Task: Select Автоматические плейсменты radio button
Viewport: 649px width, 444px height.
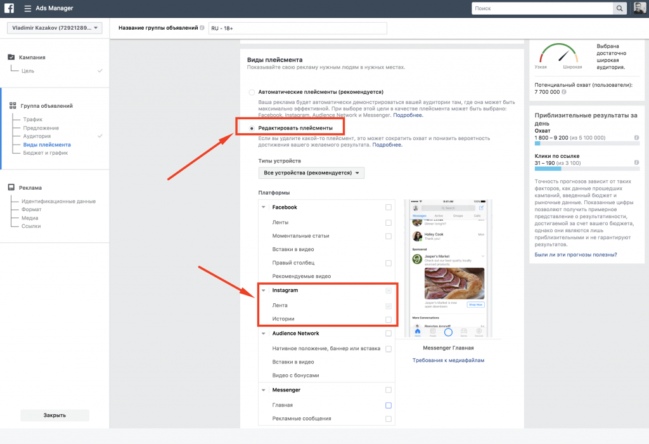Action: (x=252, y=92)
